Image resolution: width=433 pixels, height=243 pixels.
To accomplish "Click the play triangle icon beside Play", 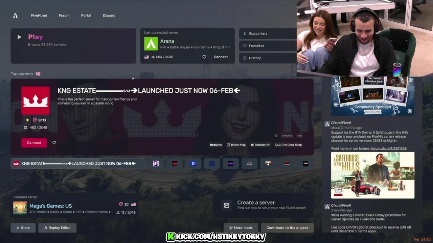I will pos(19,37).
